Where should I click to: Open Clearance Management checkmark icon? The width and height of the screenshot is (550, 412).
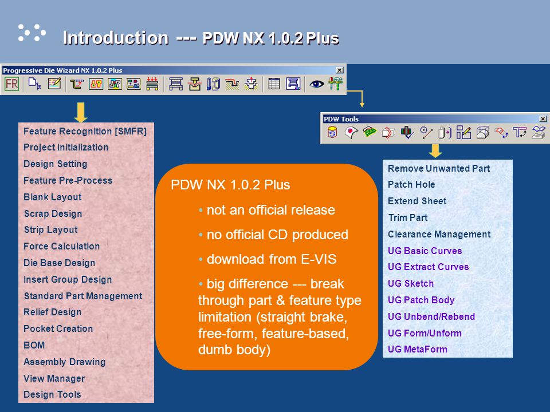coord(407,132)
